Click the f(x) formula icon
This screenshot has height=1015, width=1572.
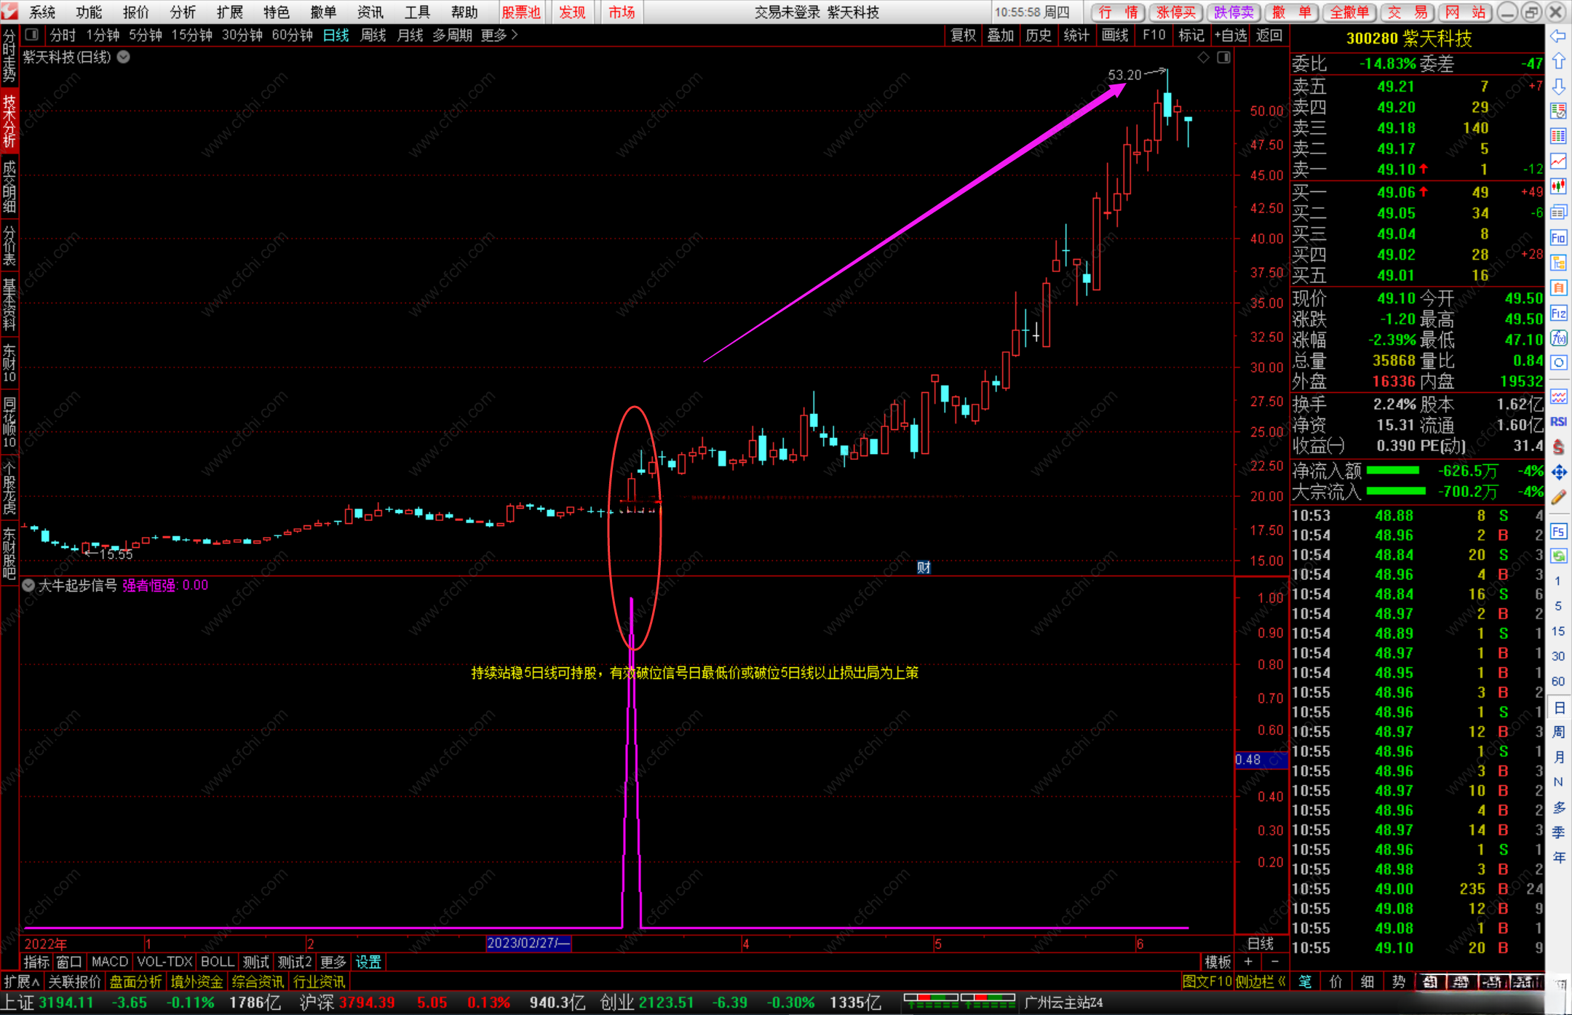1558,338
